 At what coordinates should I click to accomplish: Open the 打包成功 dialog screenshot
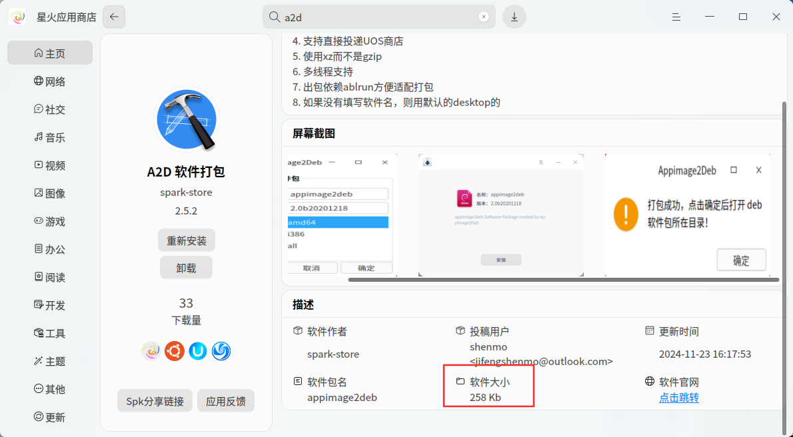pyautogui.click(x=688, y=215)
